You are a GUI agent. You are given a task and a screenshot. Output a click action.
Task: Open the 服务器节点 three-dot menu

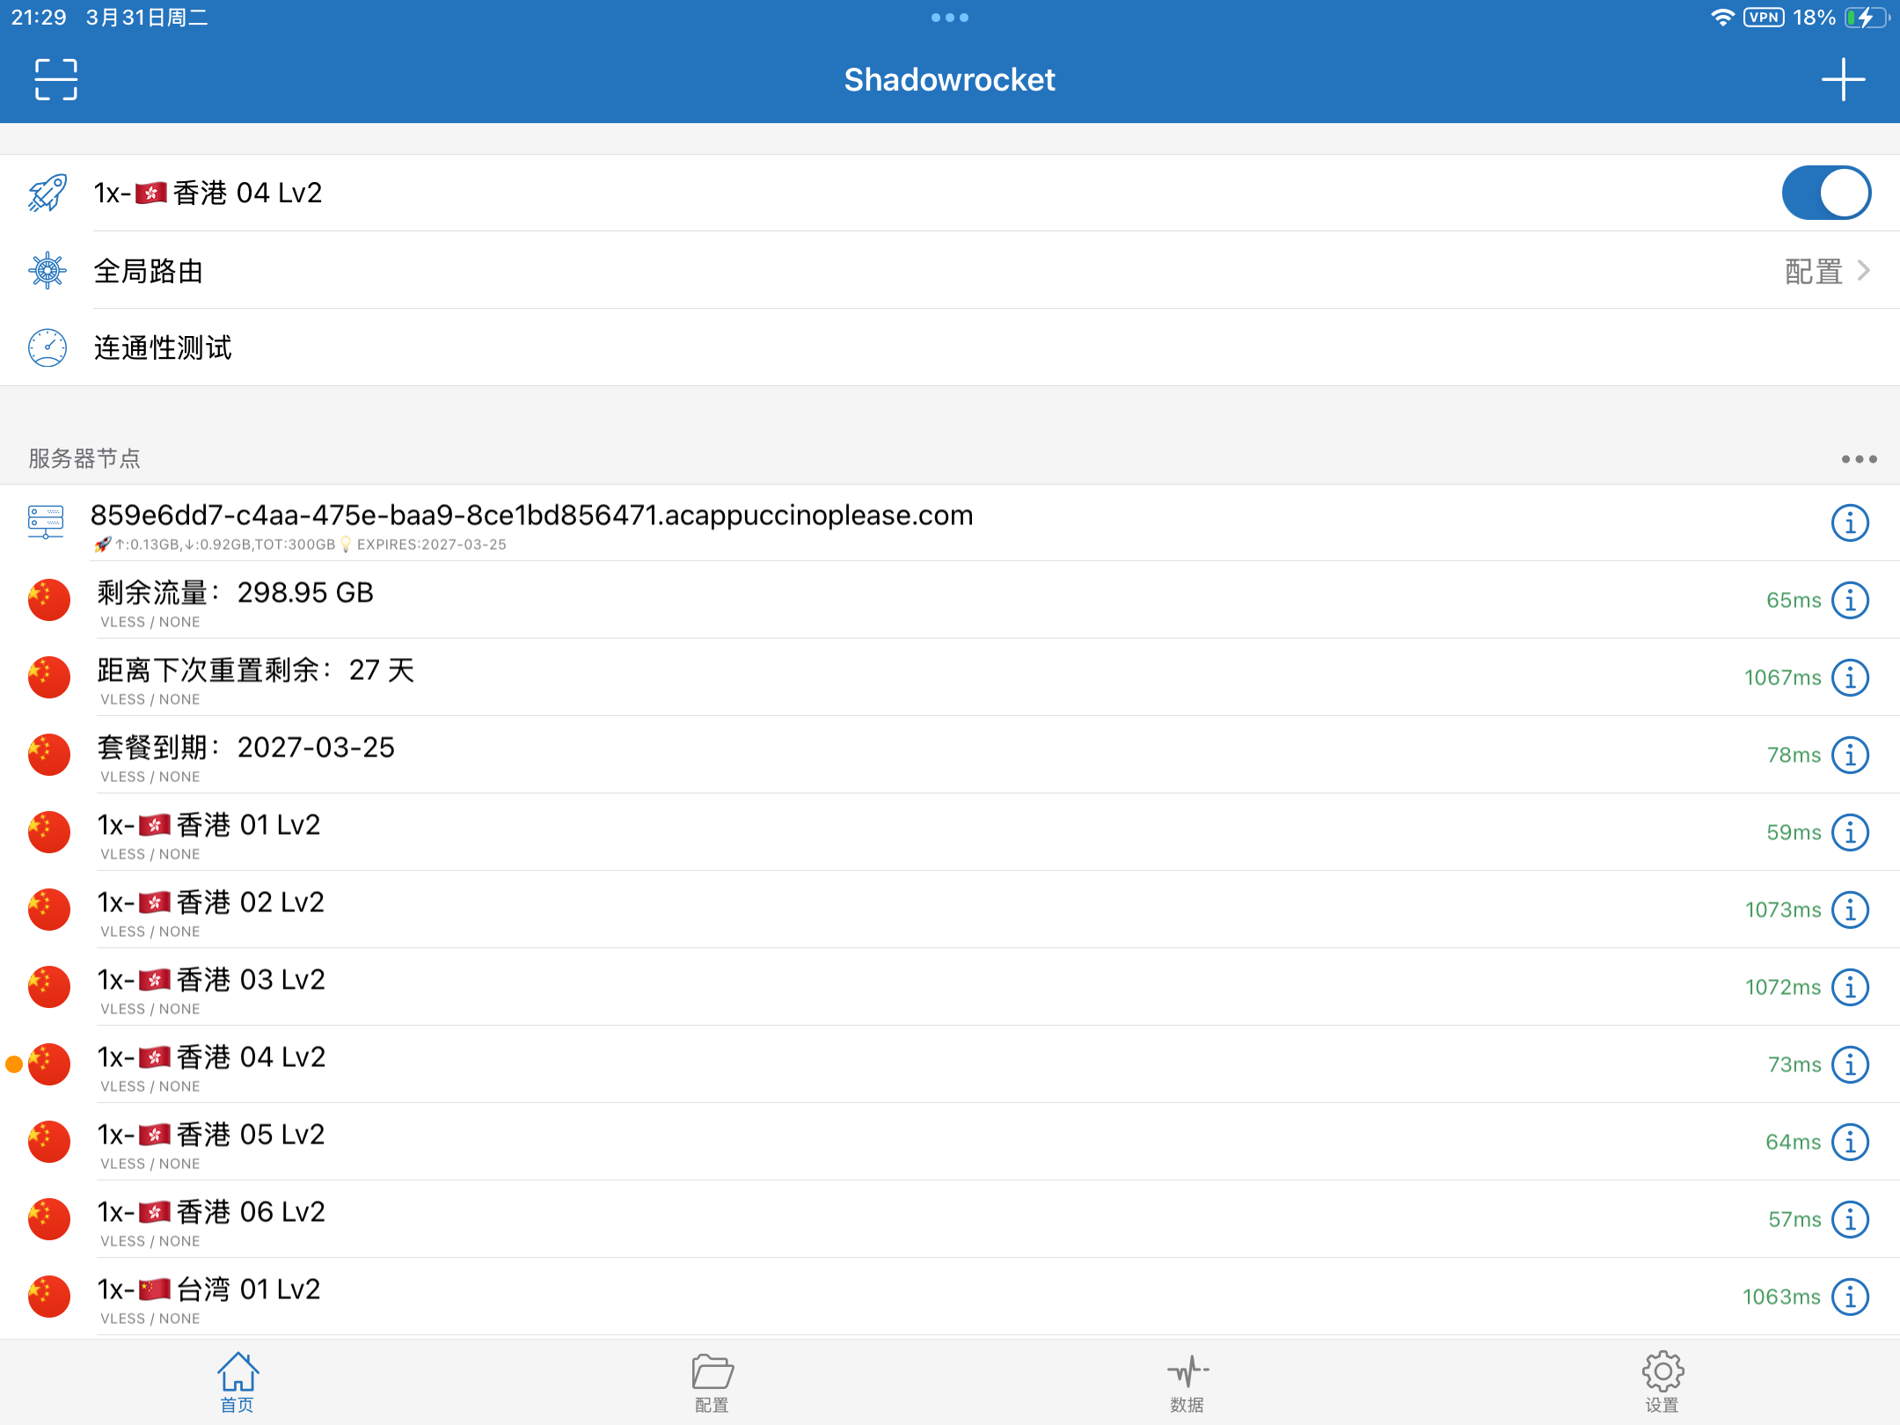[1859, 459]
